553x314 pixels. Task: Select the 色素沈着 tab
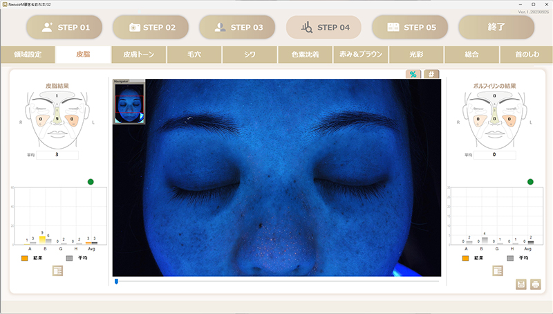pos(305,54)
